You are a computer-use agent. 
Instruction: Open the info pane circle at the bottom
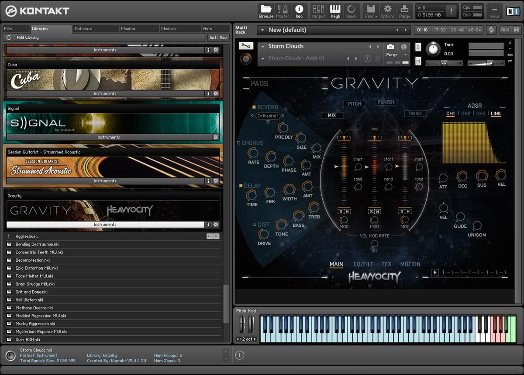click(x=239, y=355)
